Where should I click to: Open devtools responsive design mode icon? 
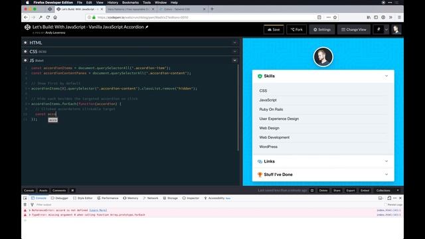[x=389, y=198]
